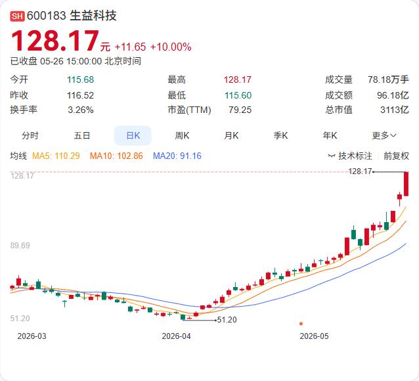Click the 总市值 value 3113亿
Viewport: 419px width, 381px height.
click(x=395, y=110)
